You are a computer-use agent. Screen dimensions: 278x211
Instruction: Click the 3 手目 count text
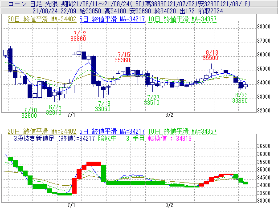tap(135, 138)
